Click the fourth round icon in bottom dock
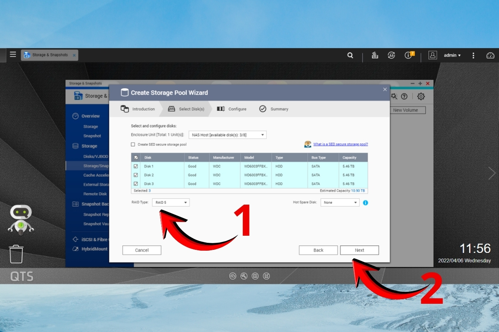The width and height of the screenshot is (499, 332). 267,276
